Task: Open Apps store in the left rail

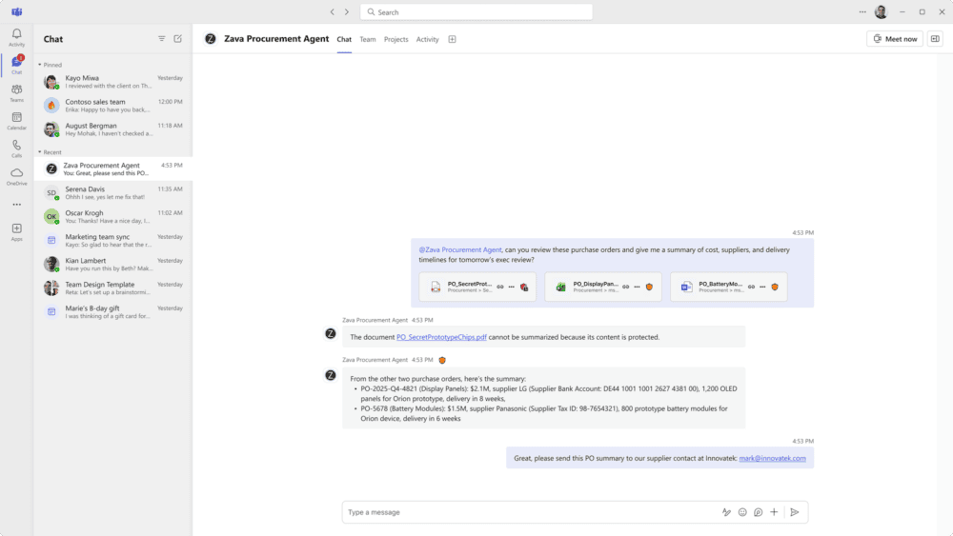Action: 16,232
